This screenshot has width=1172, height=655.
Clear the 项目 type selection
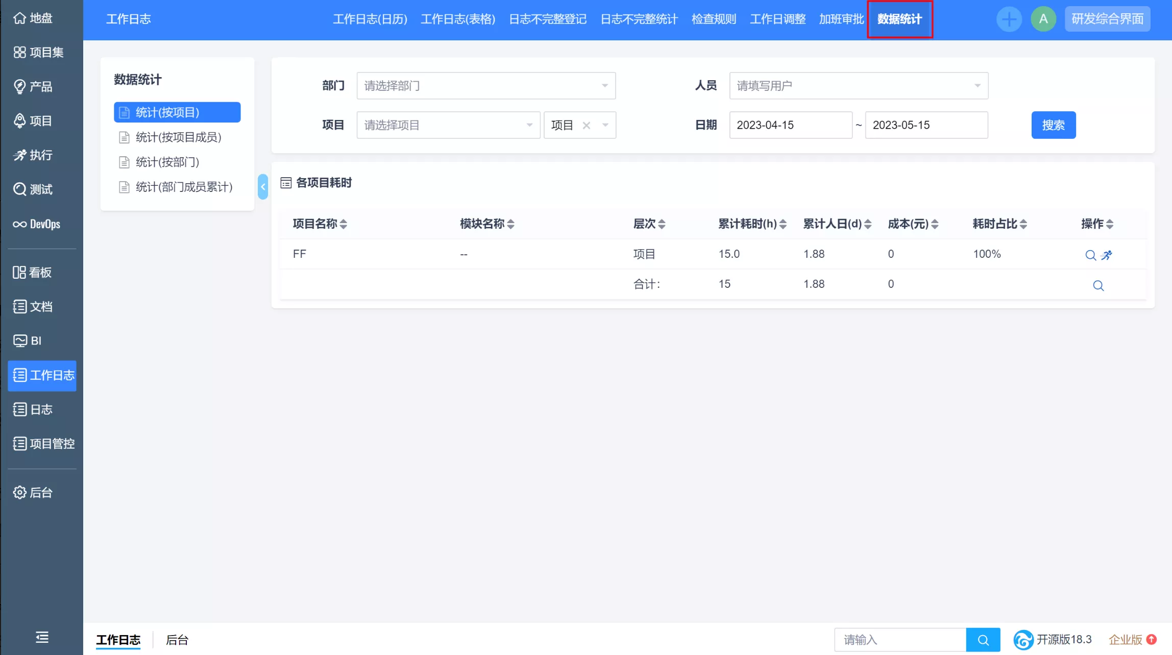coord(587,125)
